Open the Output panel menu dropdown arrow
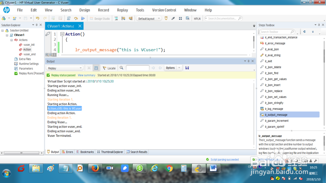 coord(245,61)
